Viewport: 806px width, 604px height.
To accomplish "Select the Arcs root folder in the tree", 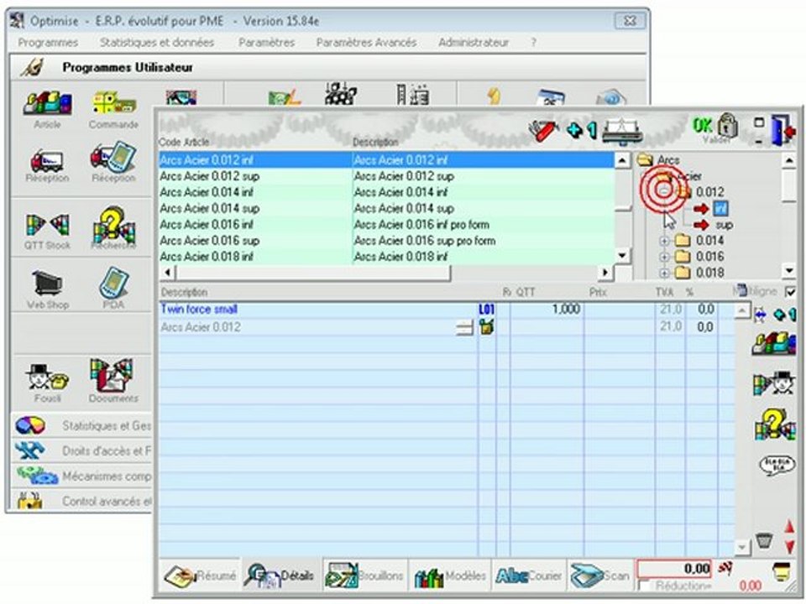I will (x=668, y=159).
